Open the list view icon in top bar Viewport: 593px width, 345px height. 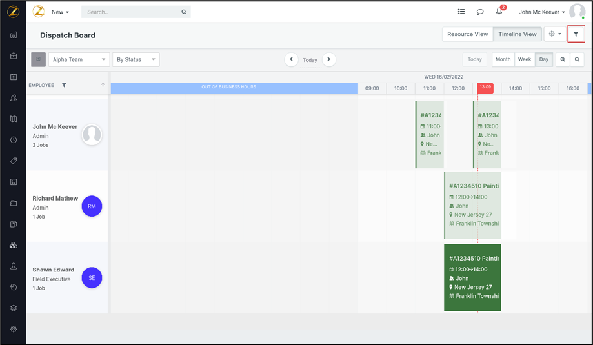(x=461, y=12)
